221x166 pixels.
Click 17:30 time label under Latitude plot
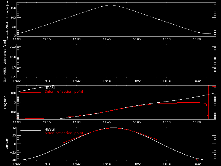click(x=77, y=164)
